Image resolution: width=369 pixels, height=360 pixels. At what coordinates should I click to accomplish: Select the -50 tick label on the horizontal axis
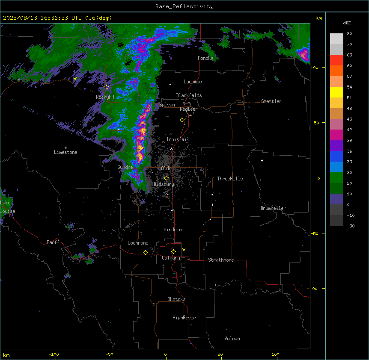pos(109,354)
